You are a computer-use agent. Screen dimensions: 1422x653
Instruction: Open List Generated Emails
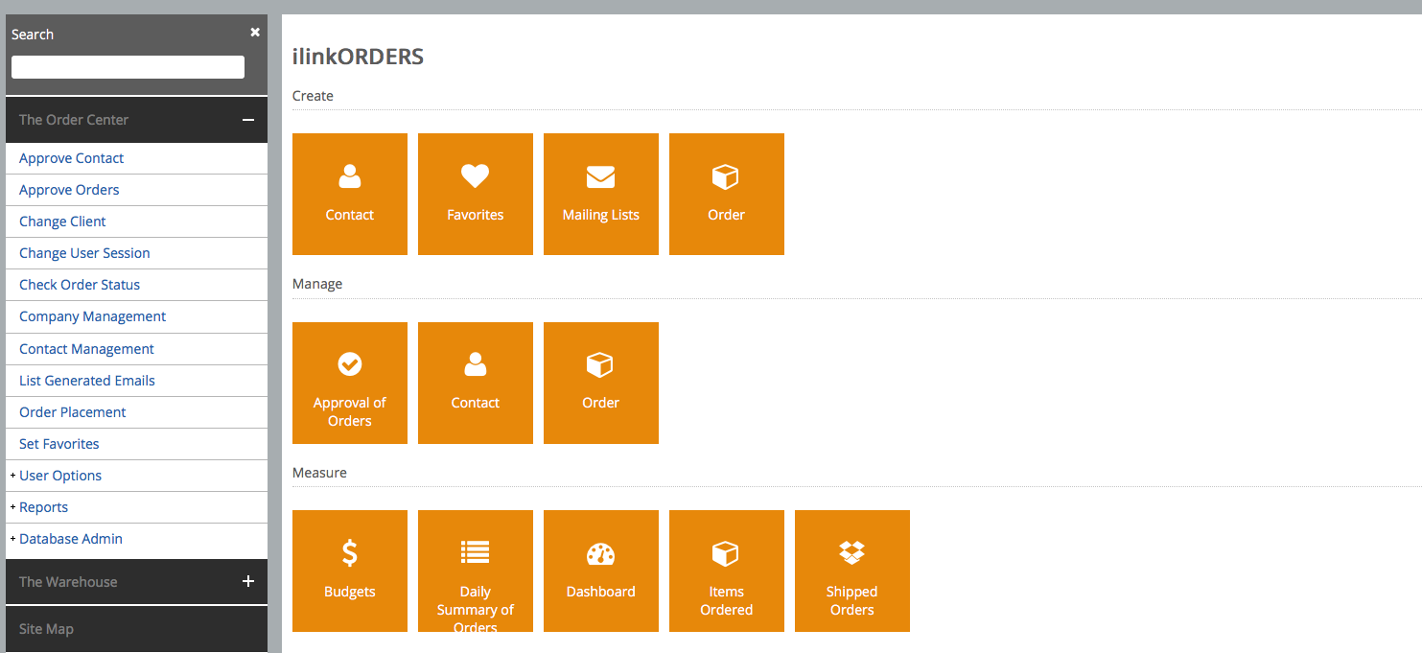pyautogui.click(x=87, y=381)
